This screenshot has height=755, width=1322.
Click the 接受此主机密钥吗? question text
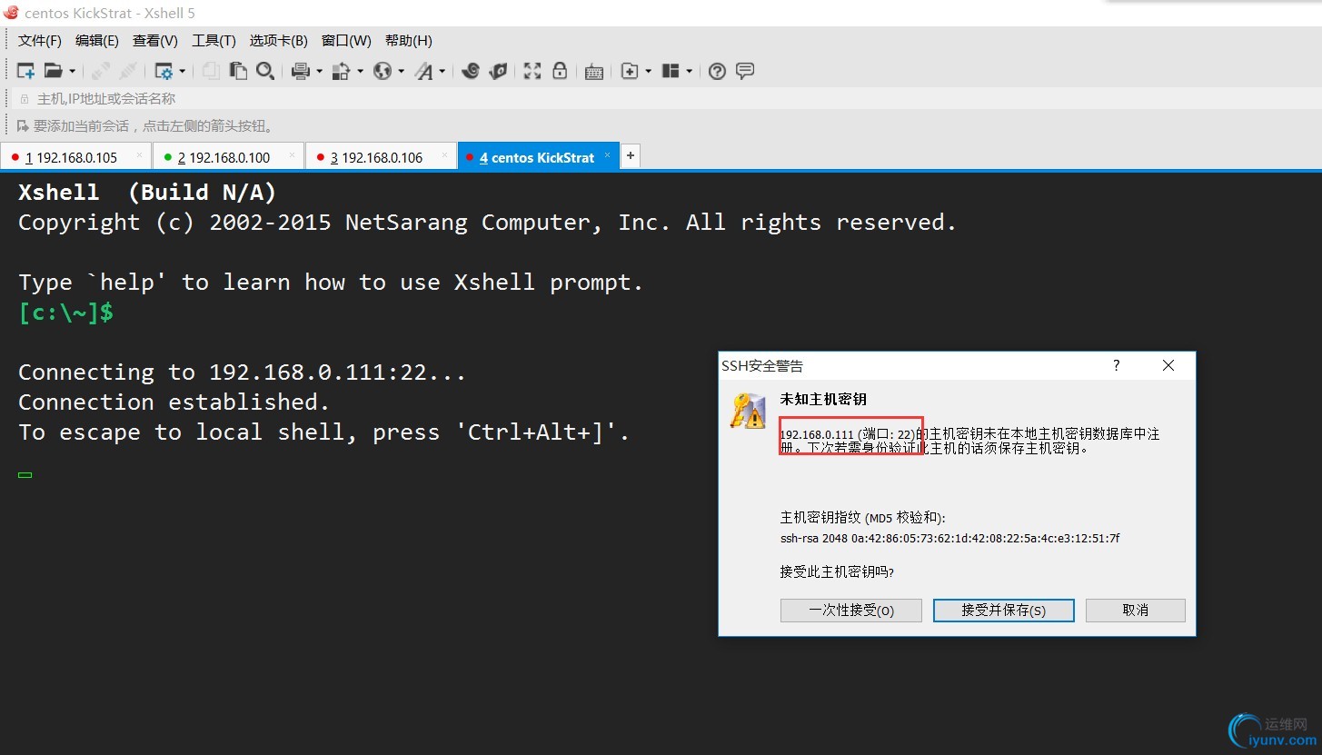(x=837, y=571)
